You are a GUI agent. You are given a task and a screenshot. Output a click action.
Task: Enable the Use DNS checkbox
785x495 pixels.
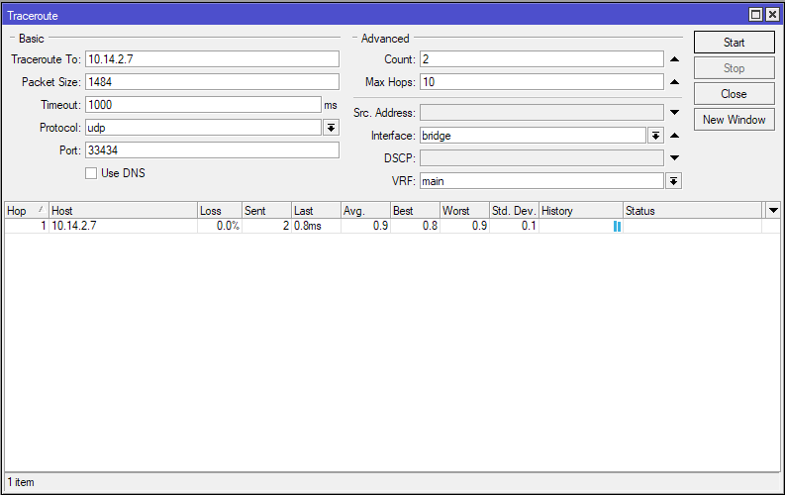(91, 173)
